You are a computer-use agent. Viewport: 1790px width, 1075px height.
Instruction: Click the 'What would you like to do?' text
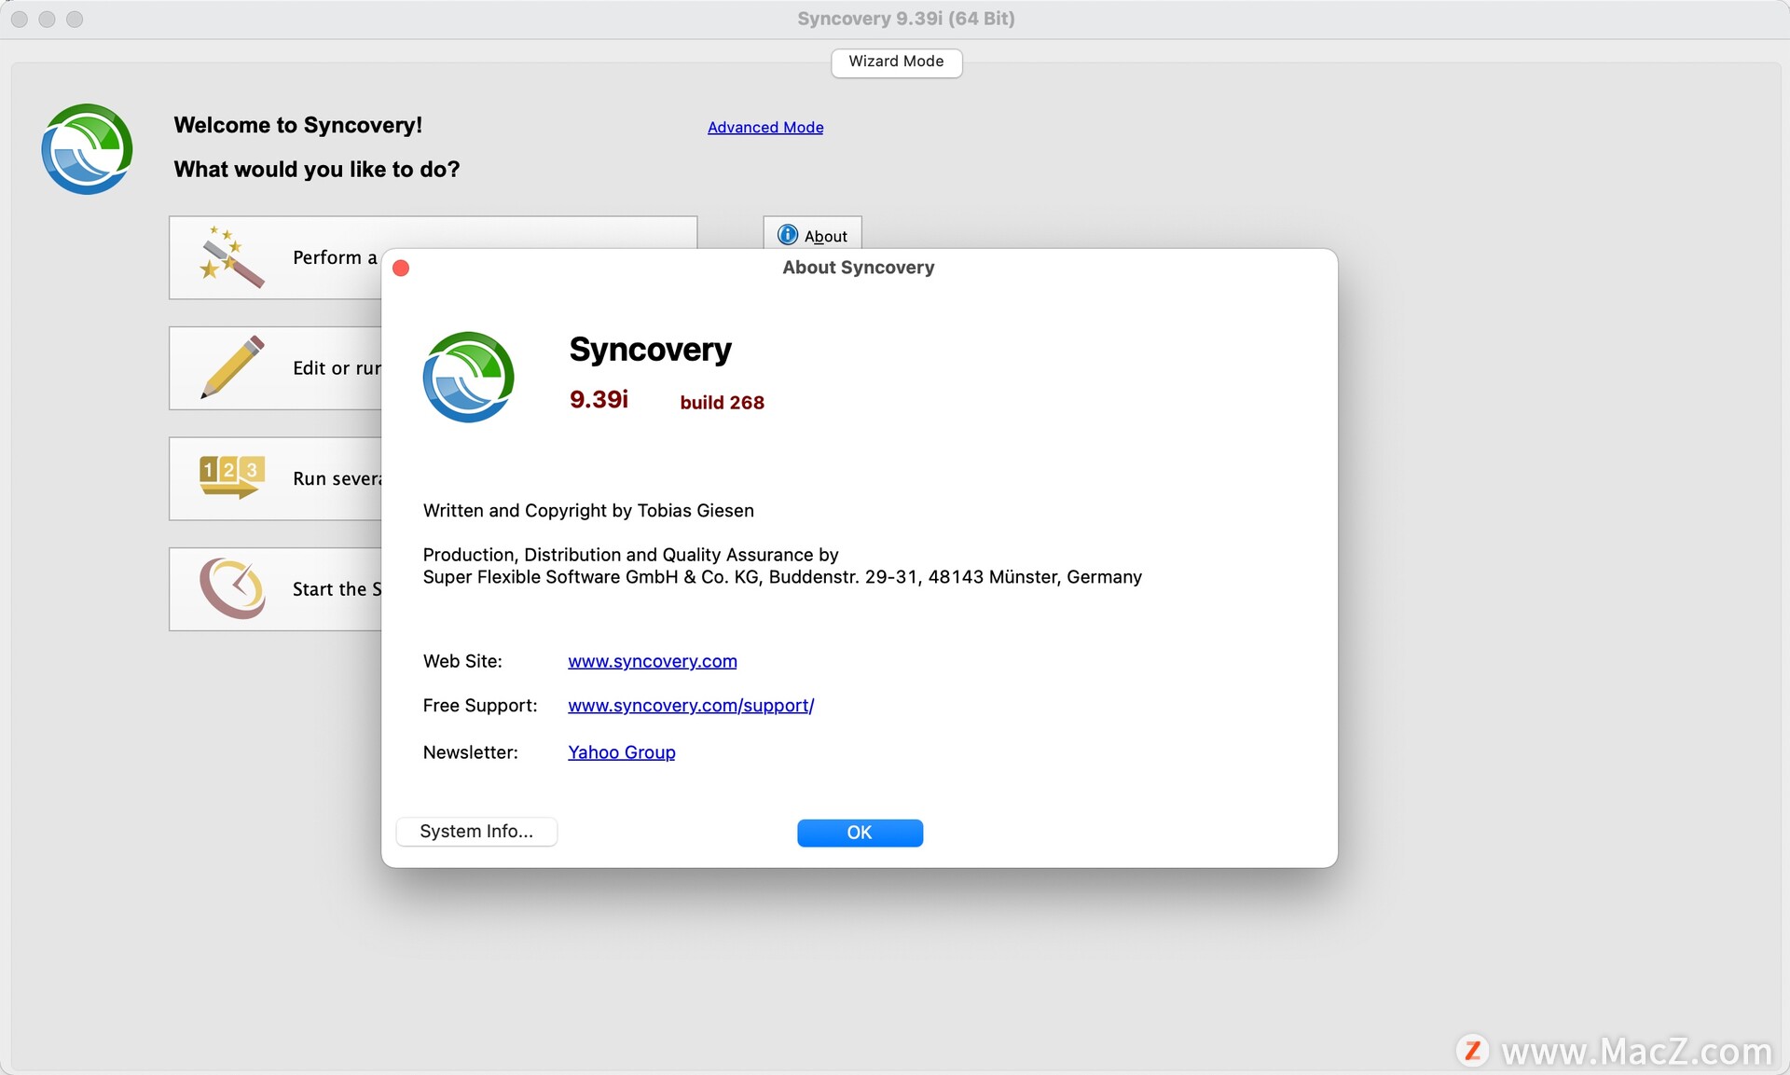[x=316, y=169]
